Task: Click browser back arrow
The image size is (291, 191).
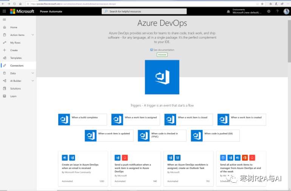Action: [x=3, y=4]
